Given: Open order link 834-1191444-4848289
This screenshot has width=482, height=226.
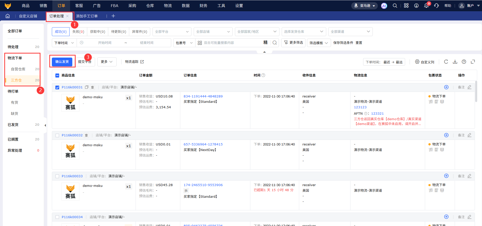Looking at the screenshot, I should 203,96.
